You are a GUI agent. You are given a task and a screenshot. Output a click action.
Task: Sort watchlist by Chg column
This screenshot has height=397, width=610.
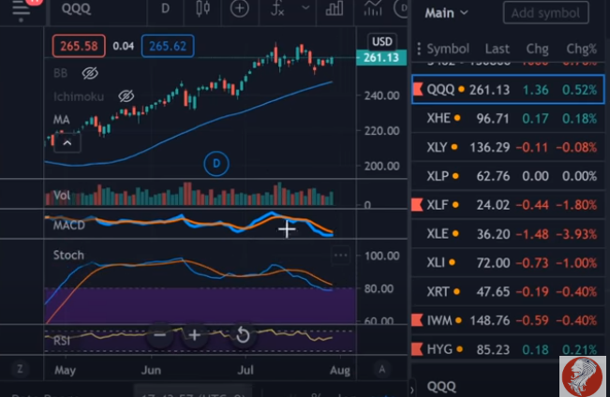coord(537,49)
